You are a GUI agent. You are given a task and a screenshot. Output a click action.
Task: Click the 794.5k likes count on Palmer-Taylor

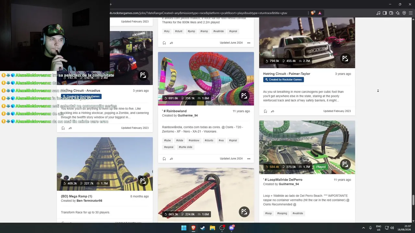272,61
